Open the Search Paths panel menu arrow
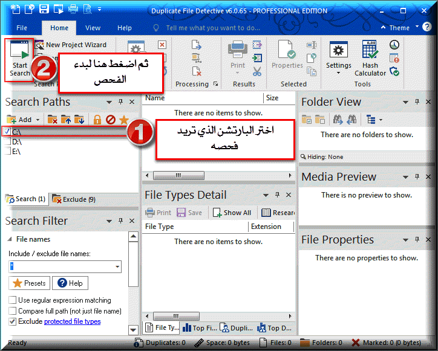The width and height of the screenshot is (438, 351). [109, 102]
